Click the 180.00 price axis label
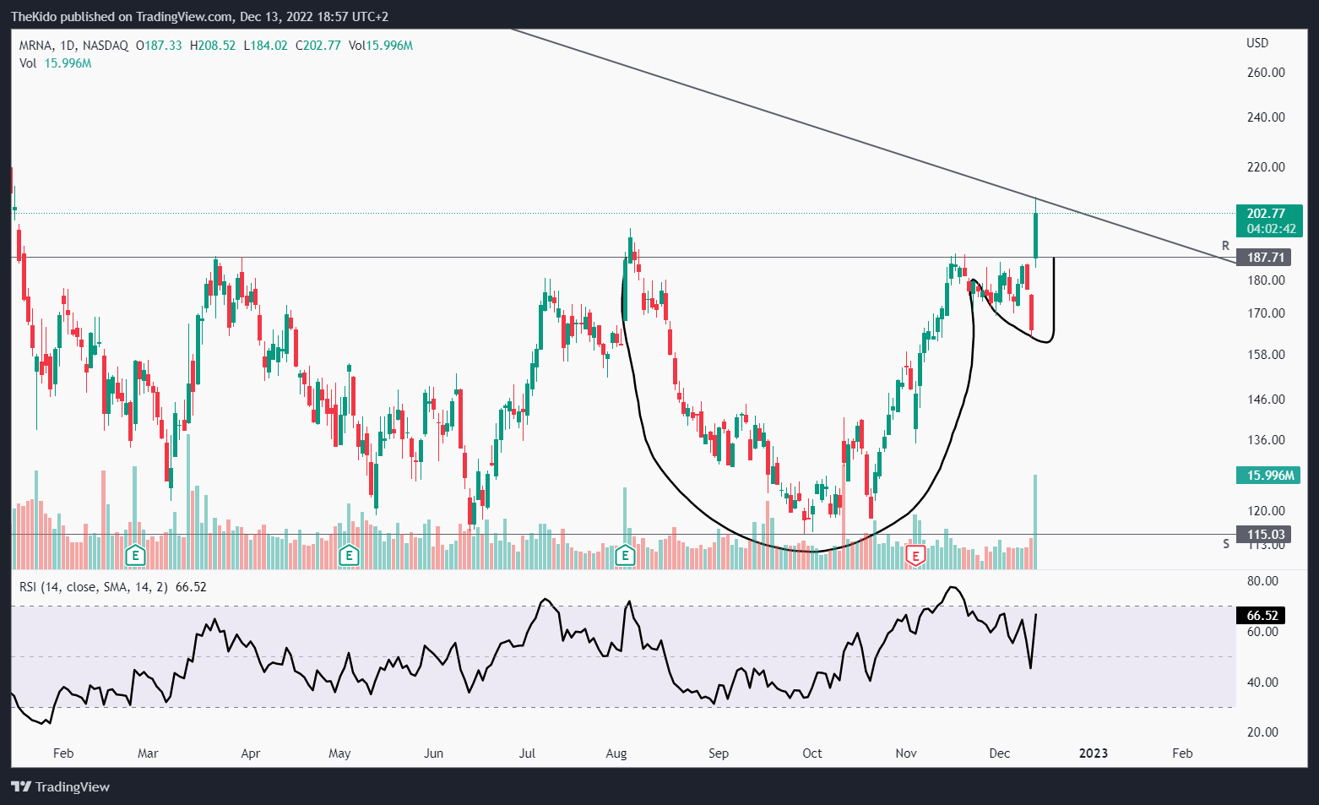The height and width of the screenshot is (805, 1319). (1266, 280)
